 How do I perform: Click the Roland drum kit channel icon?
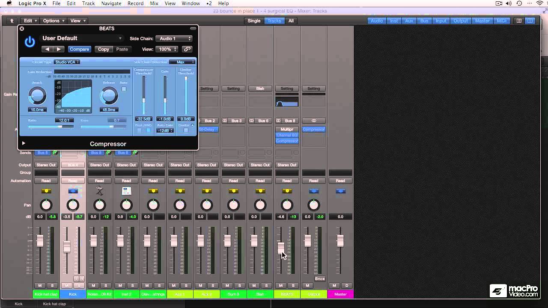[99, 191]
